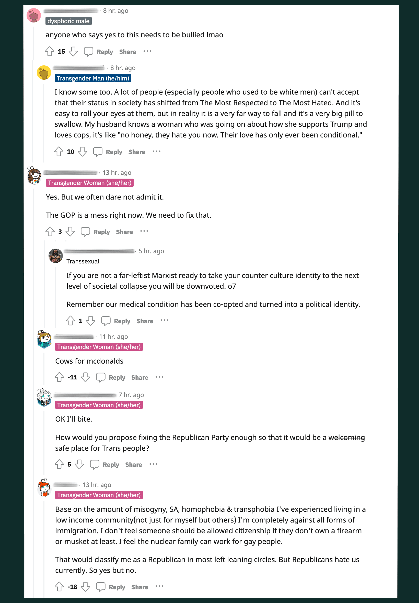
Task: Downvote the 'needs to be bullied lmao' comment
Action: tap(73, 51)
